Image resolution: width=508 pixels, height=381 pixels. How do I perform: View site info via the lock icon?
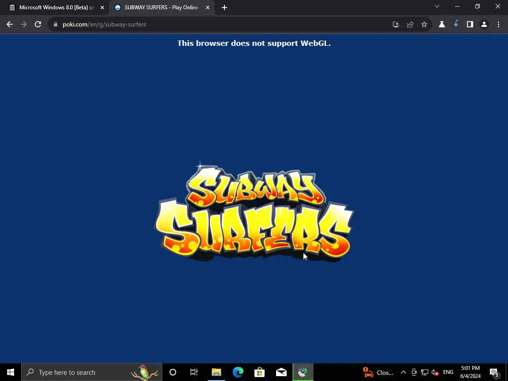[x=56, y=24]
